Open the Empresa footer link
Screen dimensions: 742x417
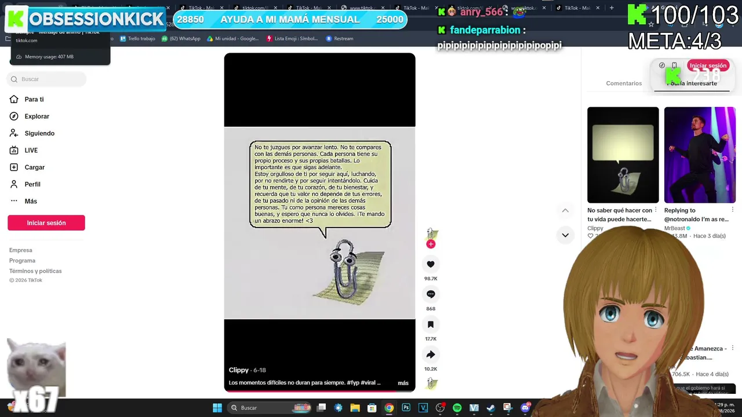click(21, 250)
